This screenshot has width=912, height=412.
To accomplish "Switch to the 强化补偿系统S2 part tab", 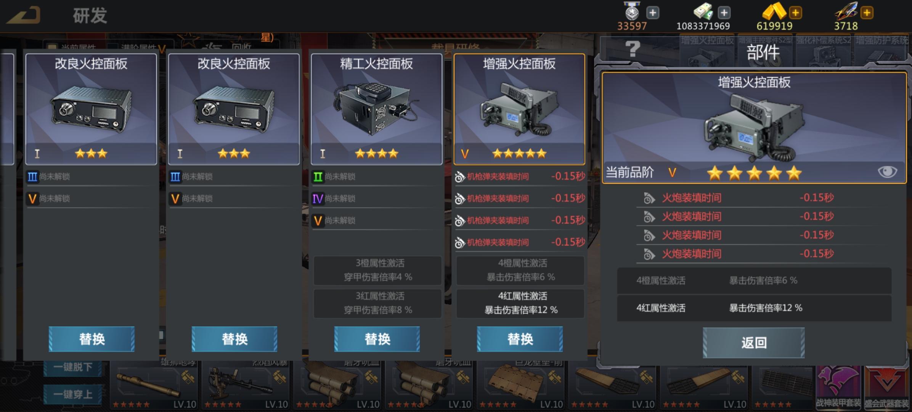I will [x=823, y=50].
